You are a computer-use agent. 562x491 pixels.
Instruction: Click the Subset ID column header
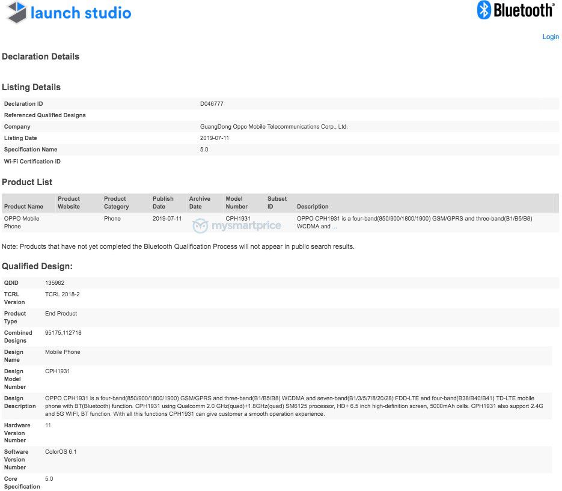(x=276, y=203)
